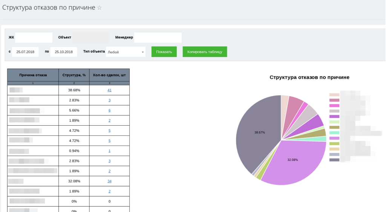
Task: Click the green Показать button
Action: (x=164, y=52)
